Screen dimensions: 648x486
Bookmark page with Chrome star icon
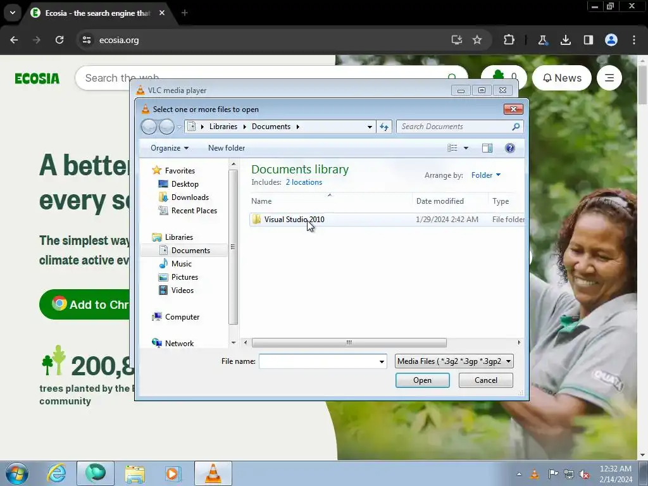click(477, 40)
